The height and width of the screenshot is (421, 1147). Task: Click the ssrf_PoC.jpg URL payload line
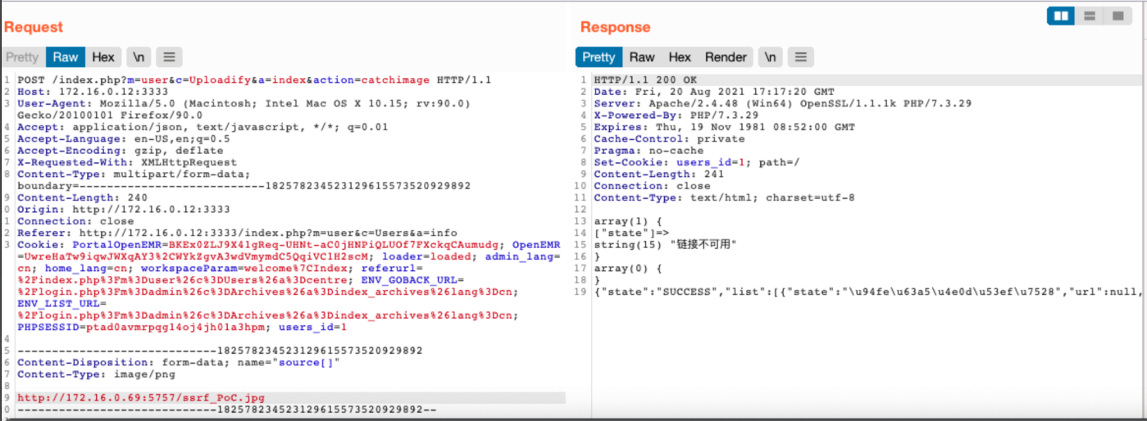point(141,398)
